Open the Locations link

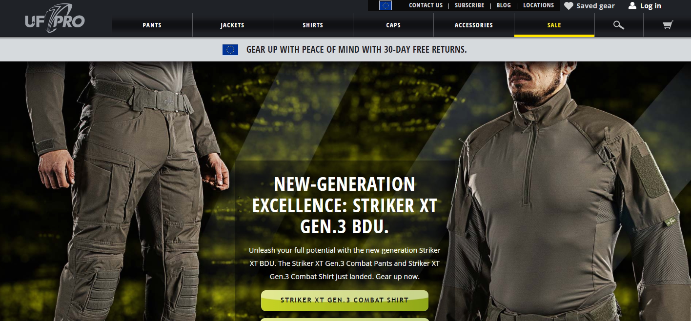539,5
